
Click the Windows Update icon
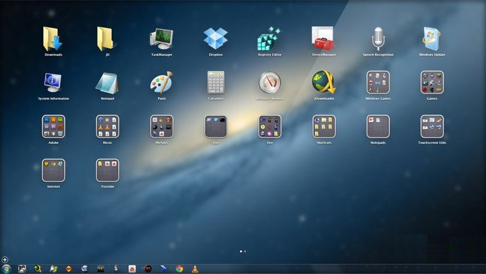pyautogui.click(x=432, y=38)
